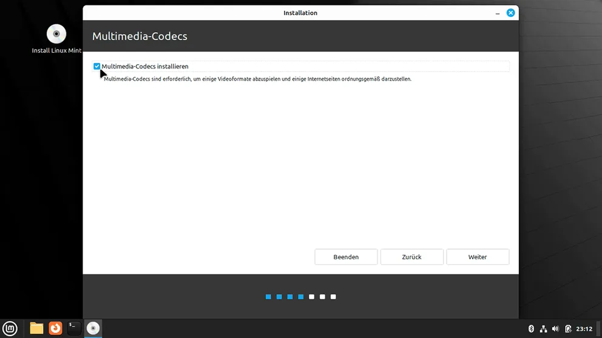Go back with the Zurück button

tap(411, 257)
